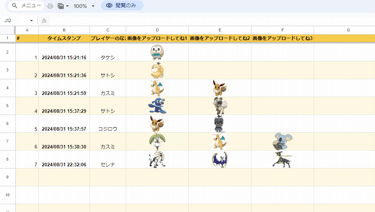375x212 pixels.
Task: Click the 画像をアップロードしてね3 header cell
Action: (283, 38)
